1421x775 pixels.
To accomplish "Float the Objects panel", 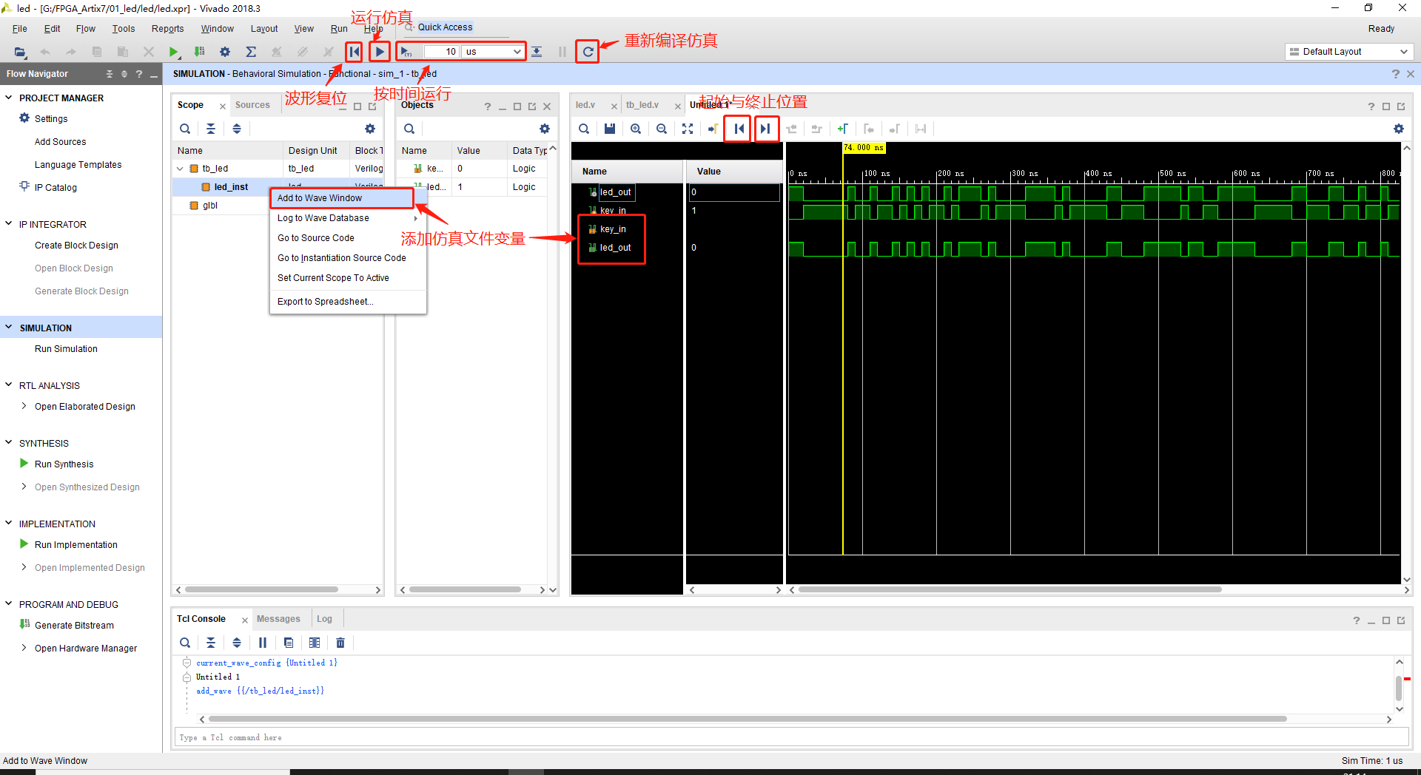I will coord(532,106).
